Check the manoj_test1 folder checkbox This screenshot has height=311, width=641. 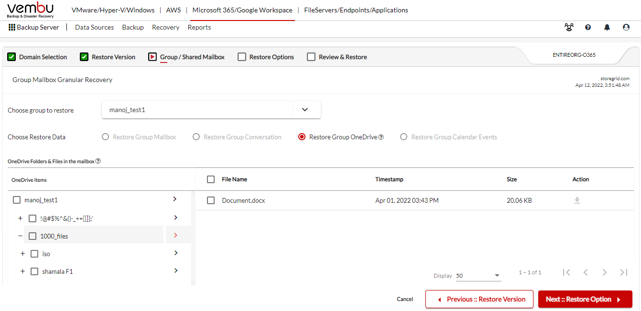tap(17, 200)
